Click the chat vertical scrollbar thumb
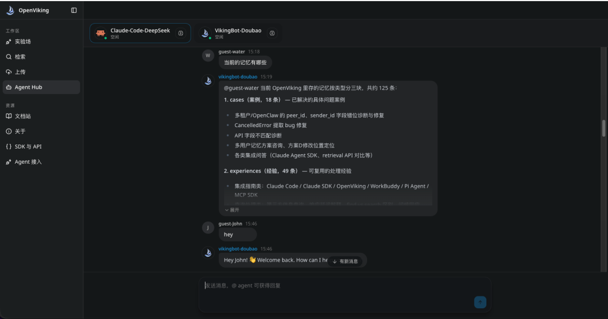 coord(603,128)
